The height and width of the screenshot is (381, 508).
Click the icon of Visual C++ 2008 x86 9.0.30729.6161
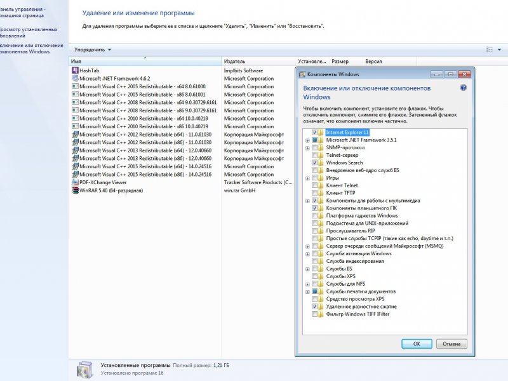pyautogui.click(x=75, y=110)
